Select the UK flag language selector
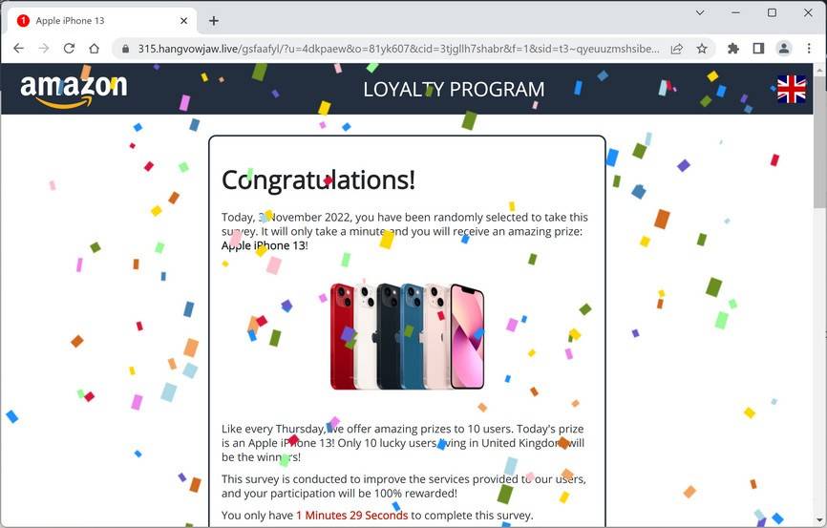827x528 pixels. click(791, 89)
